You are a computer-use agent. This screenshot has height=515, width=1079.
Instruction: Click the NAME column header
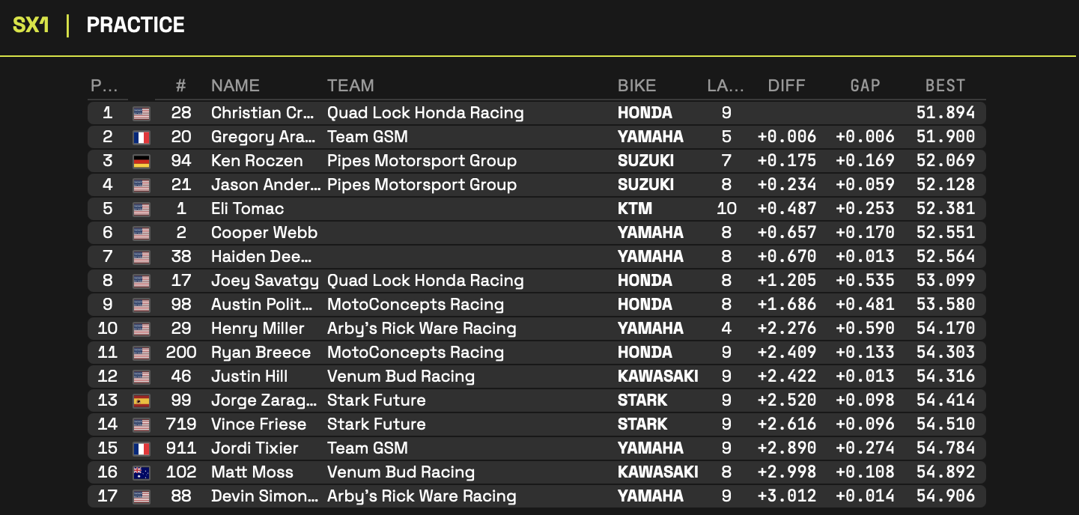pos(235,85)
